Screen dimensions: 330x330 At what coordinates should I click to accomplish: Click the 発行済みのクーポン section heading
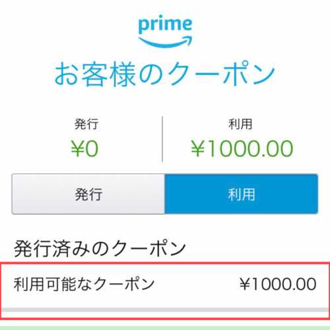[100, 249]
